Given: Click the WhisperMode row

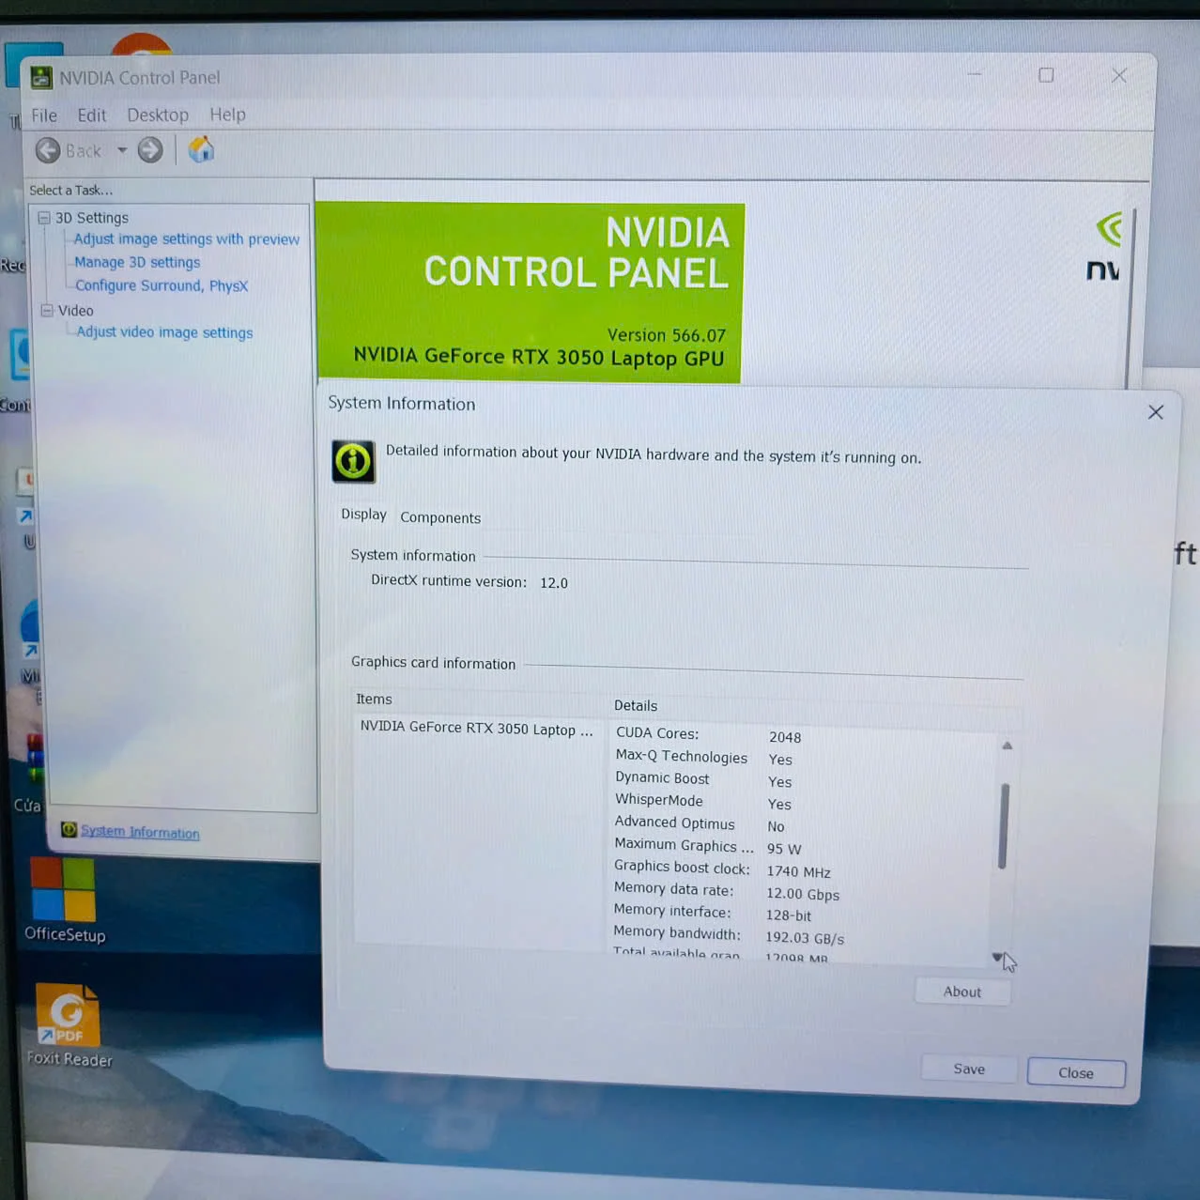Looking at the screenshot, I should 702,802.
